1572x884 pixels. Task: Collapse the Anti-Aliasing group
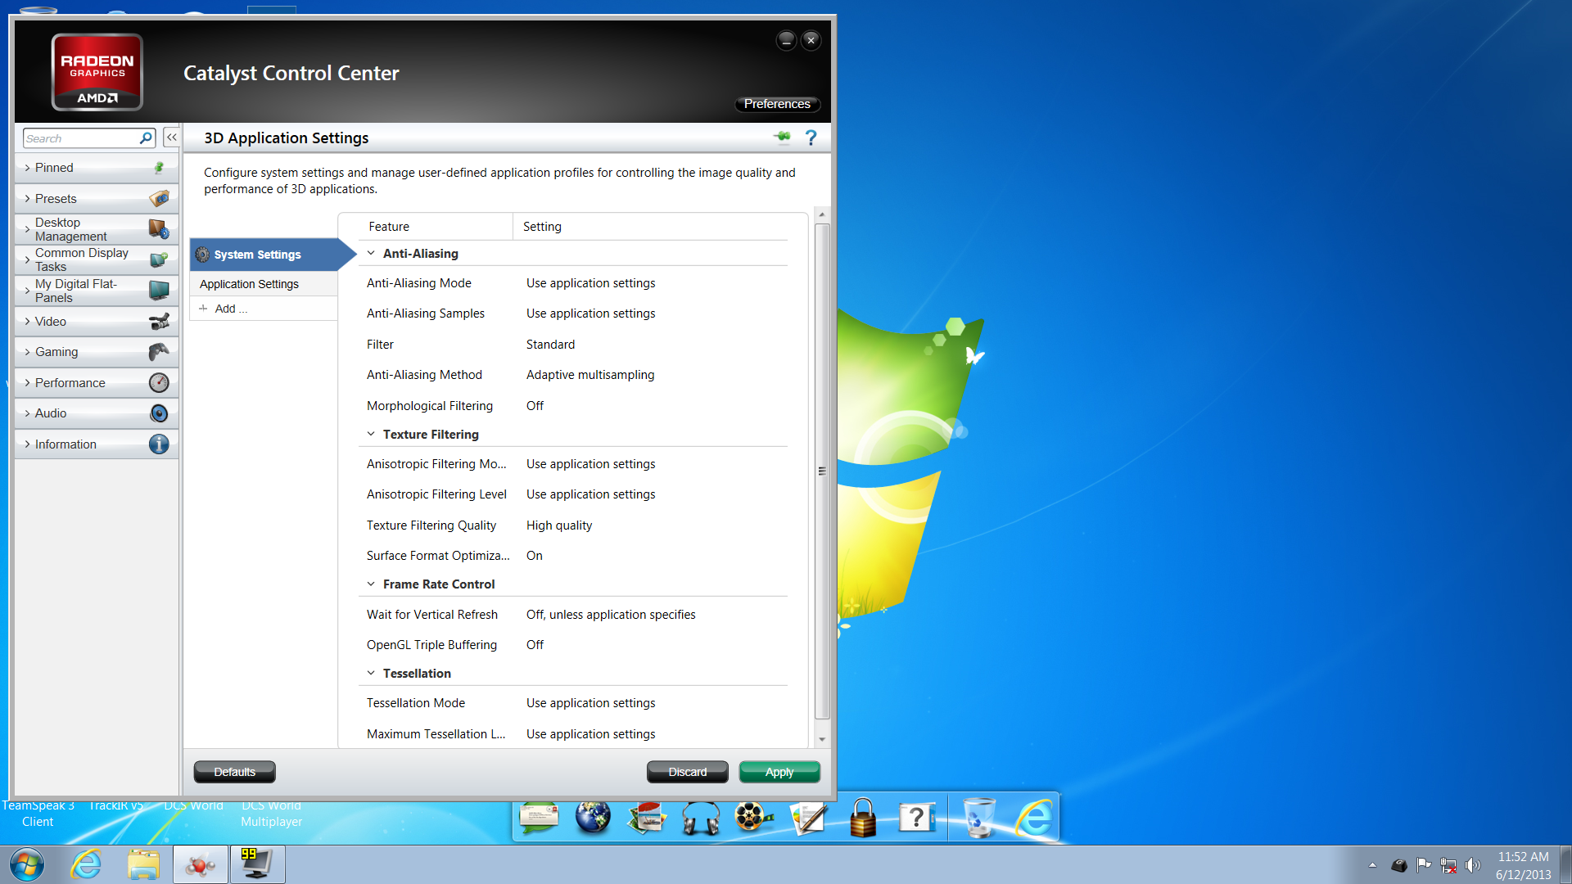pyautogui.click(x=371, y=254)
